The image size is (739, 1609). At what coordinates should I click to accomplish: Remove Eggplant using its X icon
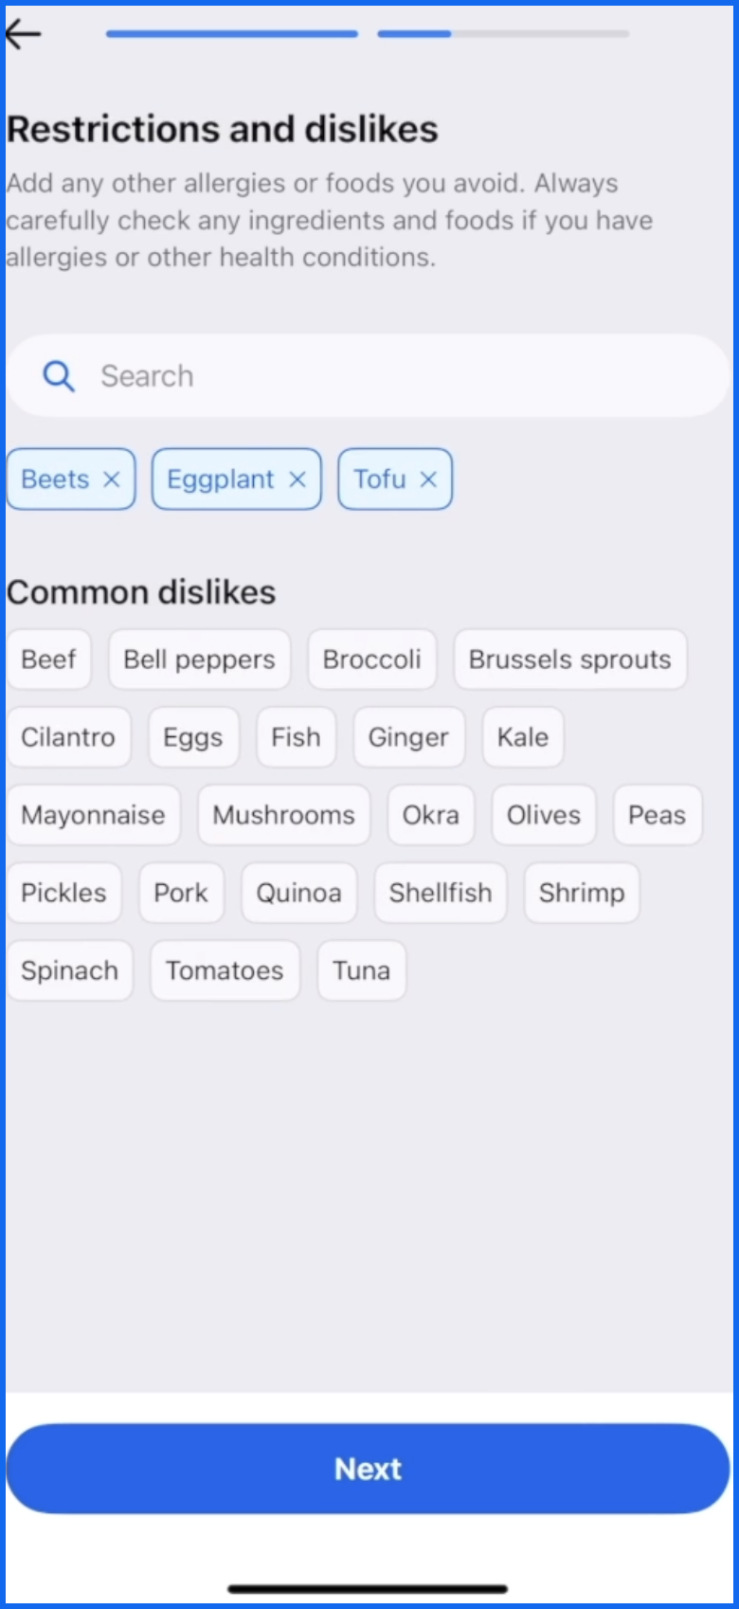click(297, 479)
